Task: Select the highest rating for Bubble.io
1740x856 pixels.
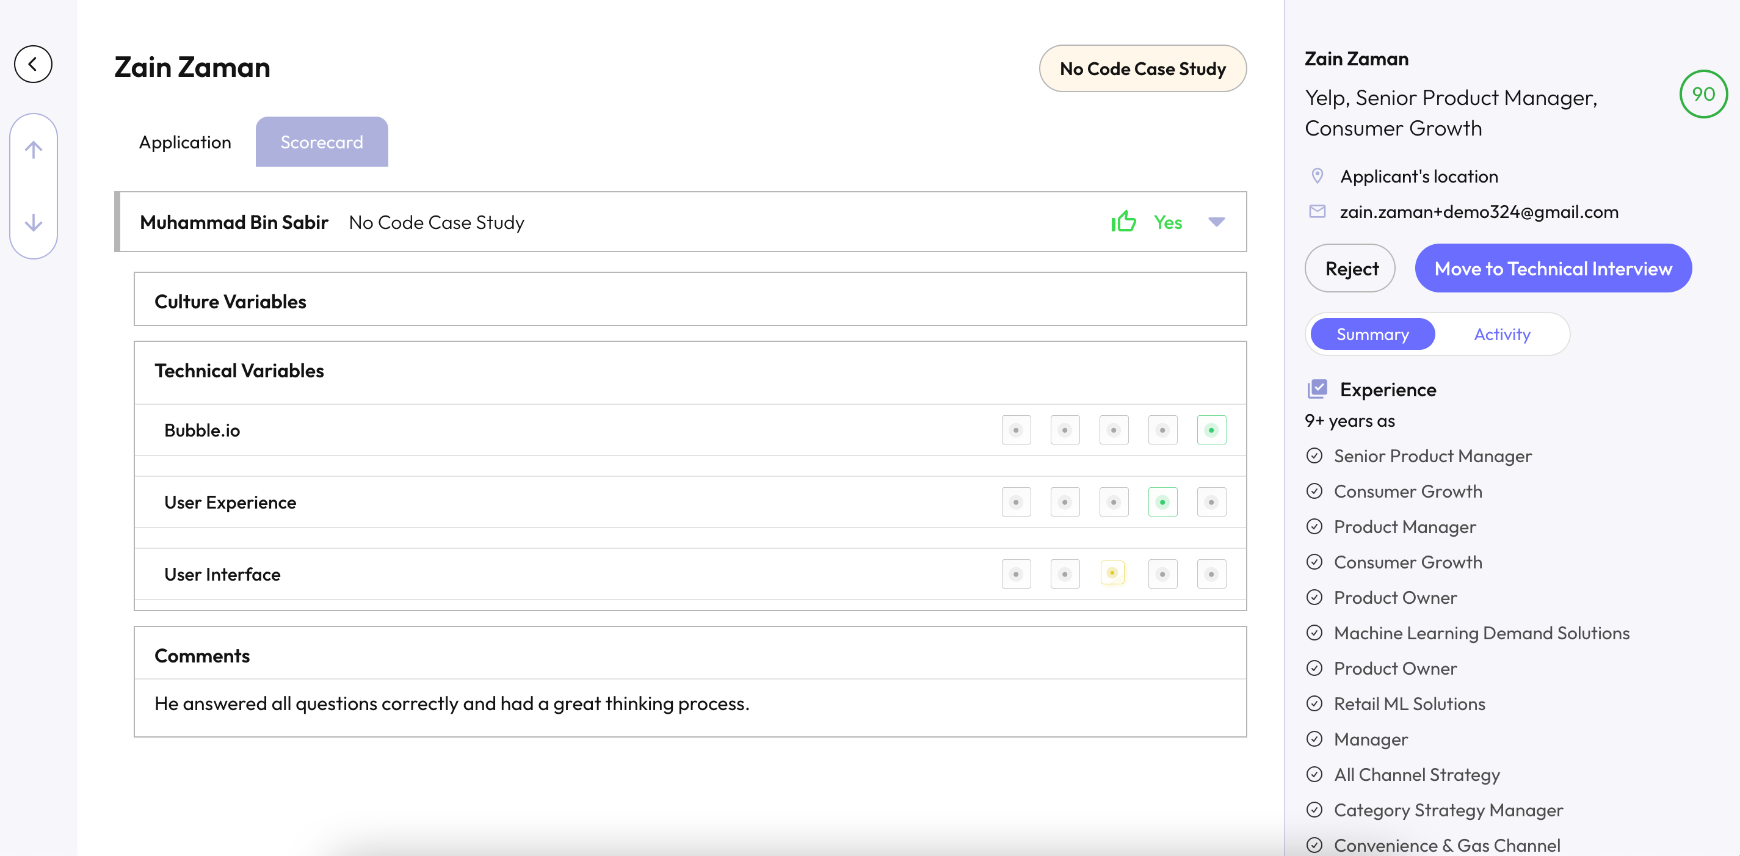Action: pyautogui.click(x=1211, y=429)
